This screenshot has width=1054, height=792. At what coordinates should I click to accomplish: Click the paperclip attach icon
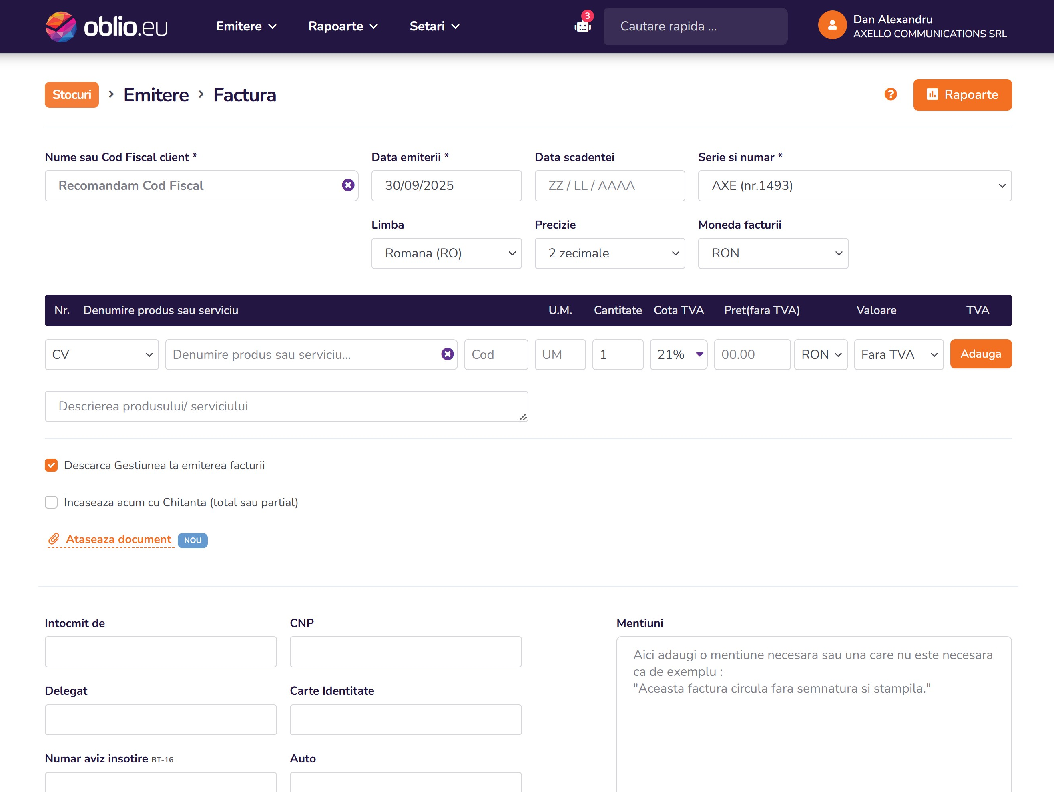coord(54,539)
